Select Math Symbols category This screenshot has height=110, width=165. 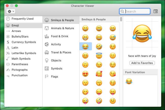pyautogui.click(x=23, y=59)
